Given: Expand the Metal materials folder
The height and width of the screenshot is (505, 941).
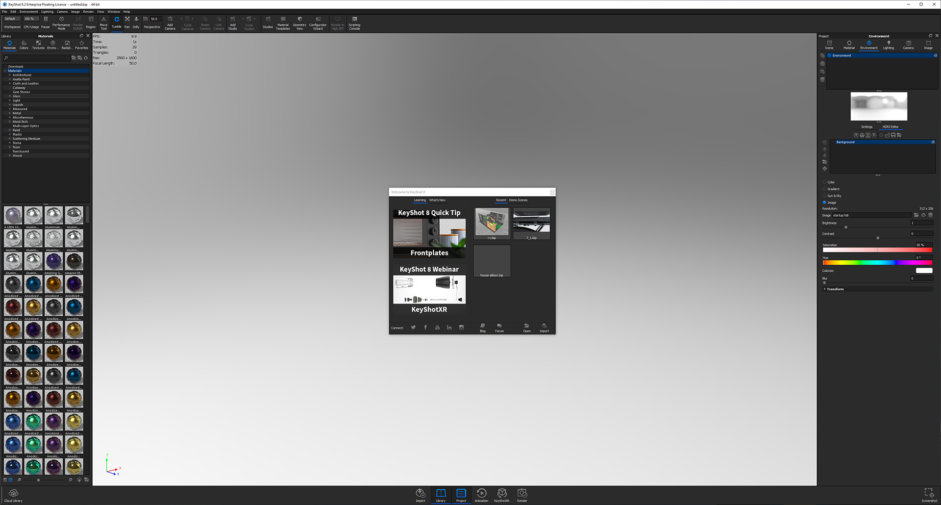Looking at the screenshot, I should point(10,113).
